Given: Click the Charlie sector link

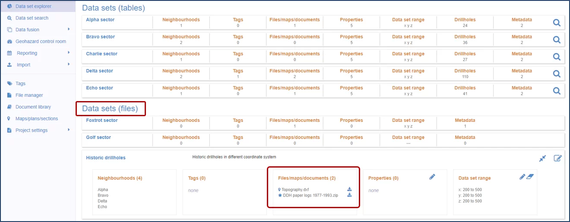Looking at the screenshot, I should pos(101,54).
